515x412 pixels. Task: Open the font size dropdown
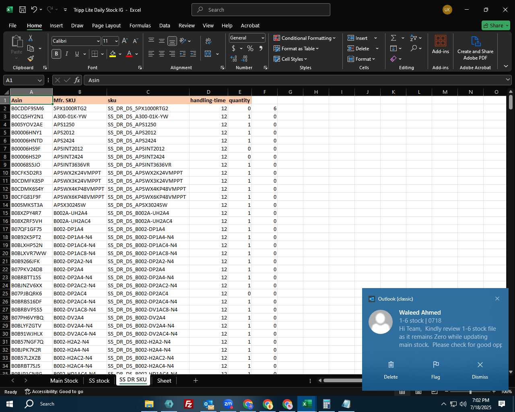click(x=116, y=41)
